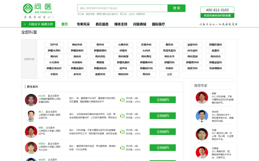This screenshot has width=259, height=161.
Task: Open the 专家风采 navigation tab
Action: 83,24
